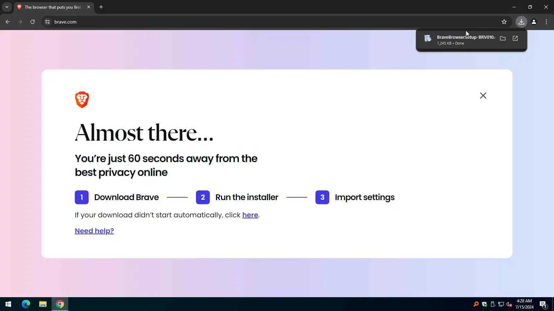Viewport: 554px width, 311px height.
Task: Close the Almost there dialog
Action: point(483,95)
